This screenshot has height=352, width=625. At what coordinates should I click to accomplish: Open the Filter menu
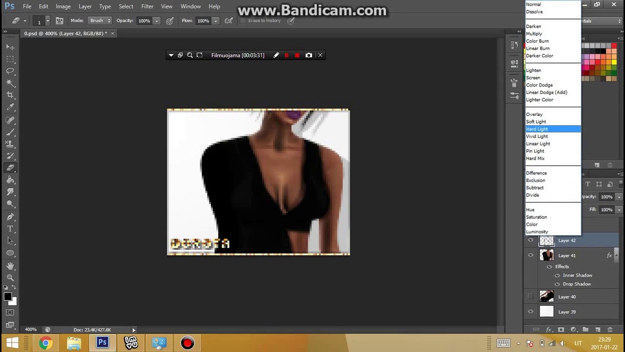pyautogui.click(x=147, y=6)
